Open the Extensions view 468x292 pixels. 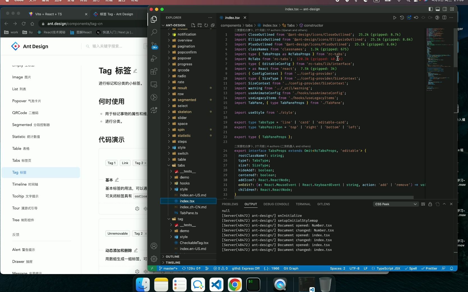click(154, 71)
